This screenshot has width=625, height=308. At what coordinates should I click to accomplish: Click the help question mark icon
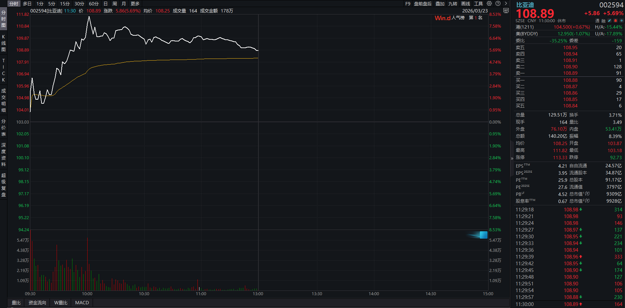[x=498, y=3]
